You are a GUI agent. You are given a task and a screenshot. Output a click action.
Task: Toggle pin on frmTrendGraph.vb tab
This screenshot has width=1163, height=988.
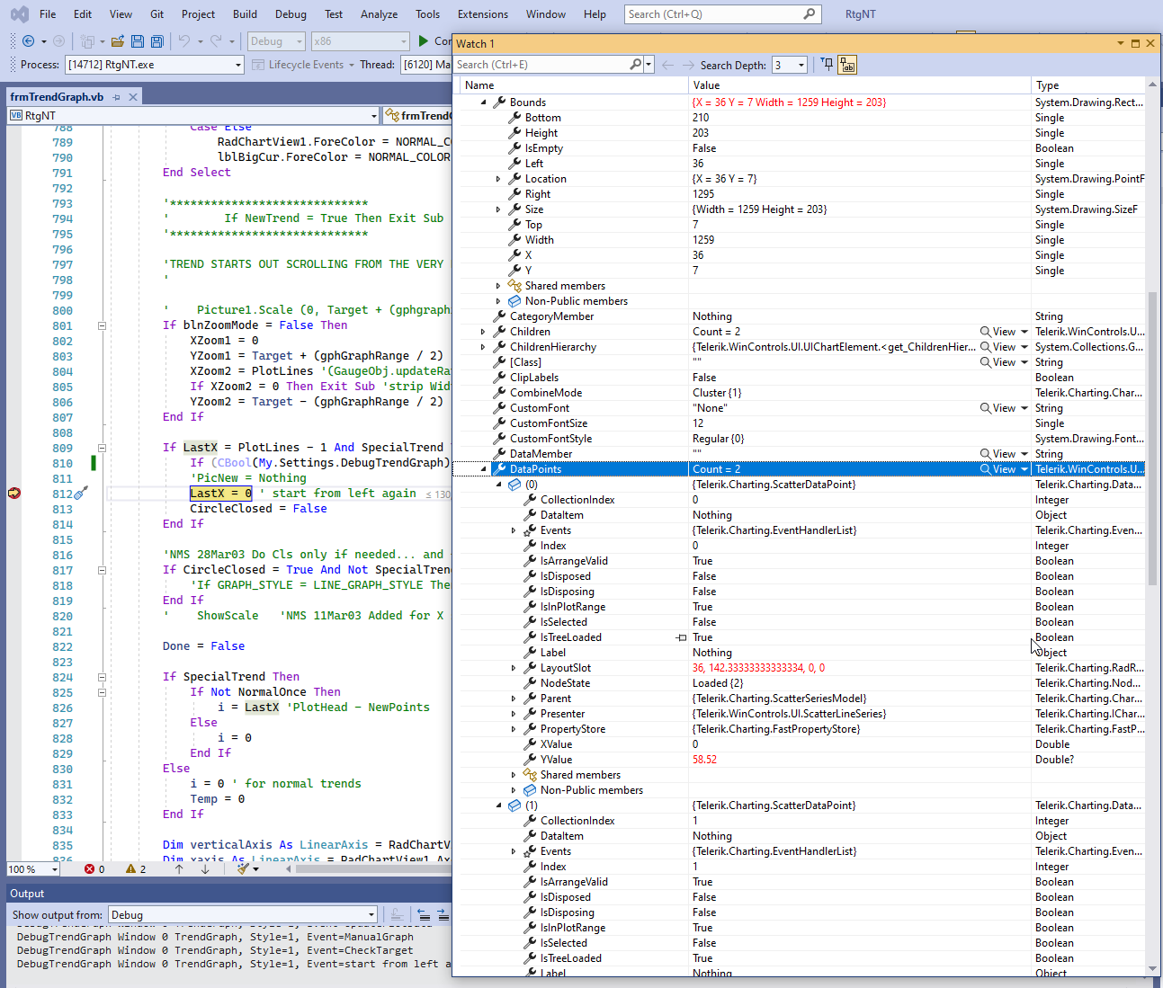coord(117,97)
